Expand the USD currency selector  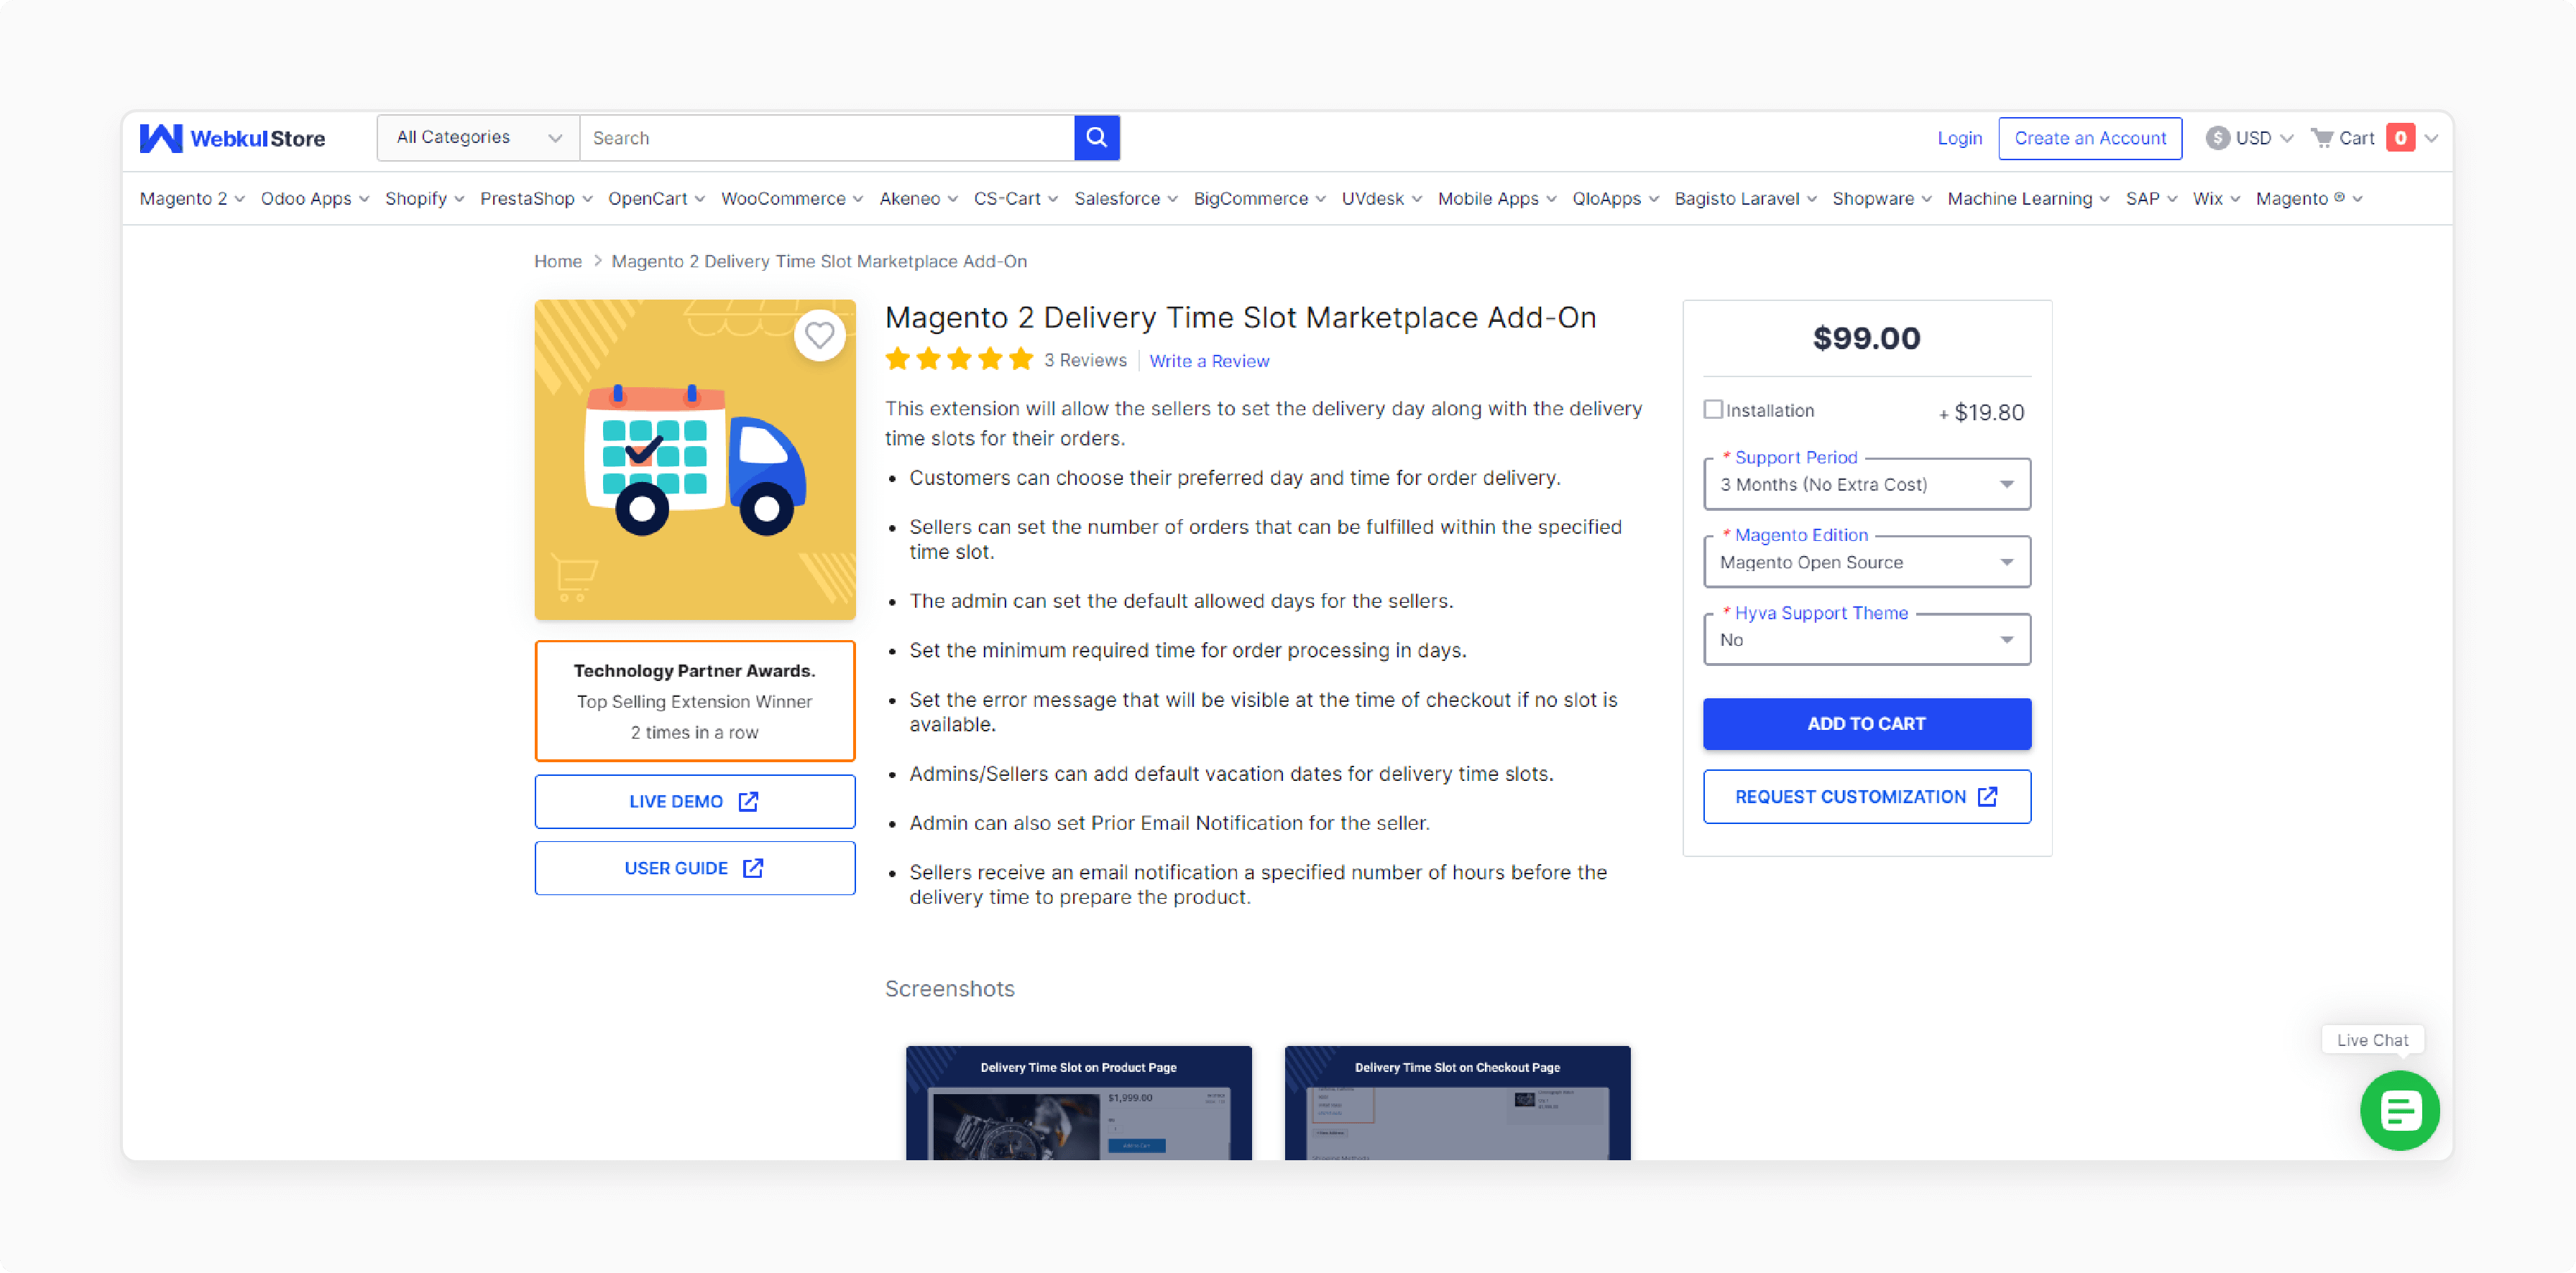point(2250,138)
